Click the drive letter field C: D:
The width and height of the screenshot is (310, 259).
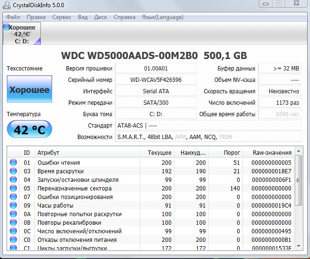156,114
